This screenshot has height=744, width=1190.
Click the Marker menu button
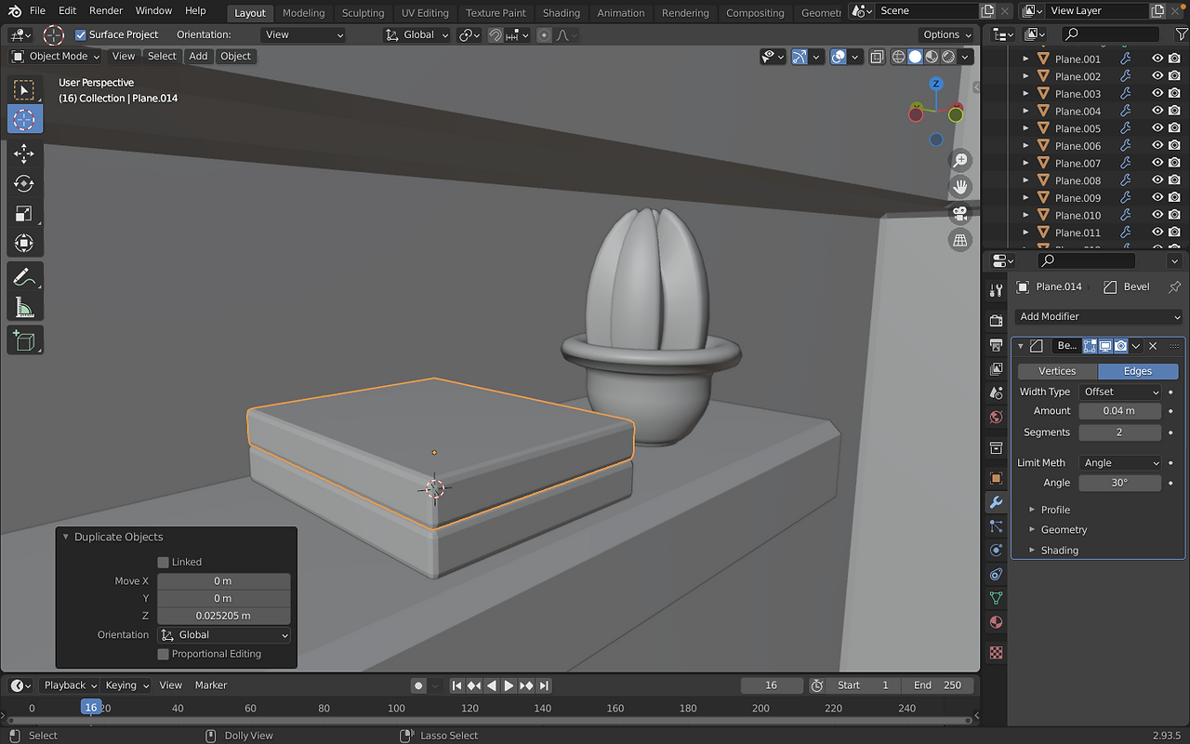click(211, 685)
